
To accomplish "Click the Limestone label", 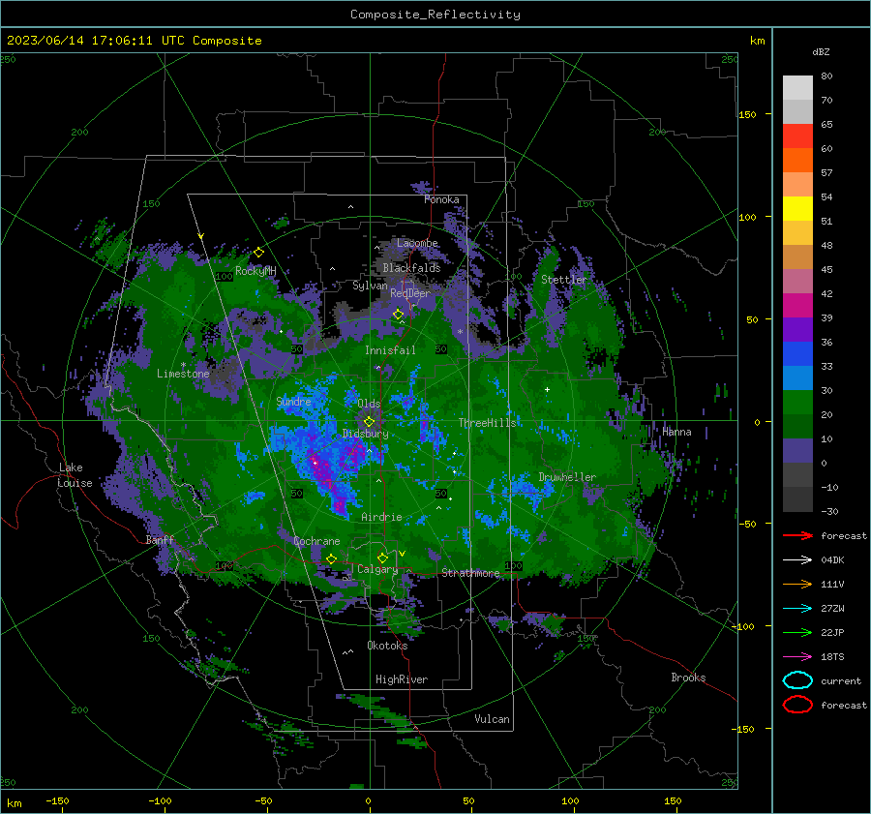I will click(x=183, y=374).
